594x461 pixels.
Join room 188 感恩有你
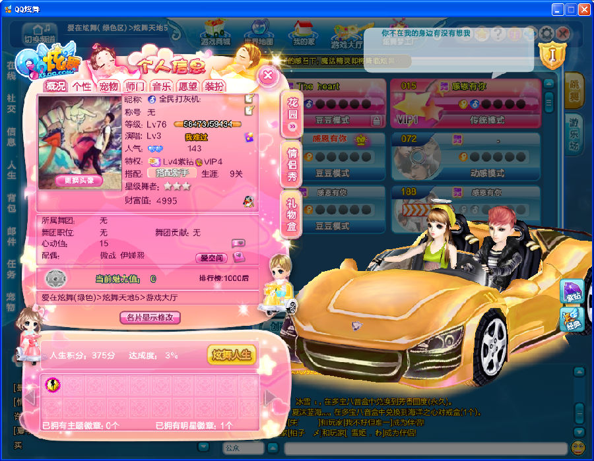pos(465,209)
